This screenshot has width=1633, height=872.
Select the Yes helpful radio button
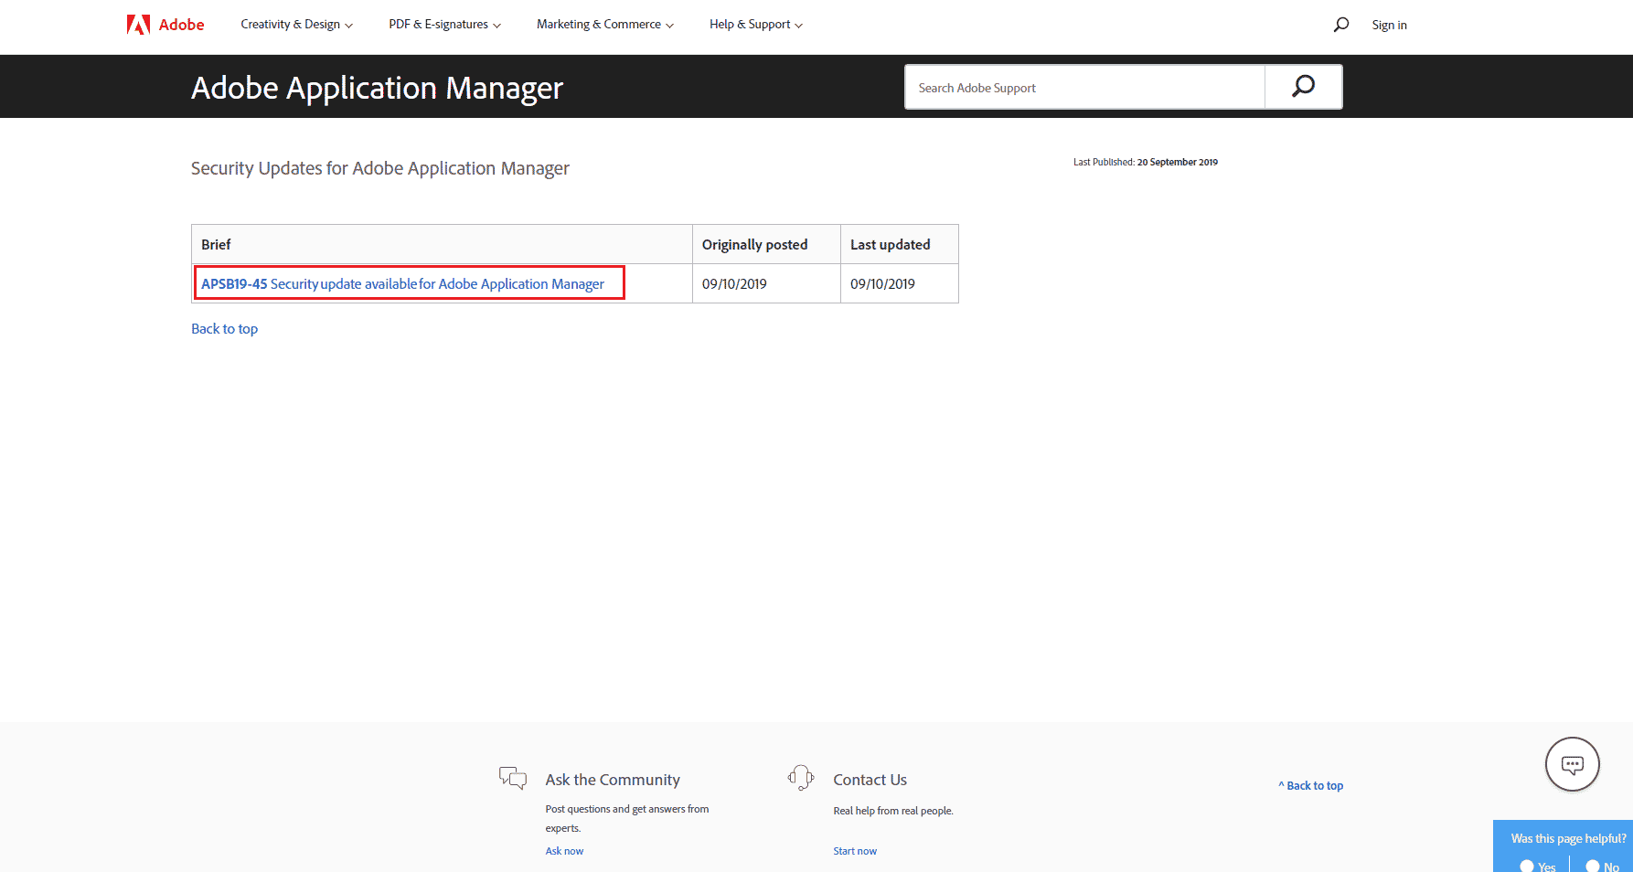(x=1527, y=866)
